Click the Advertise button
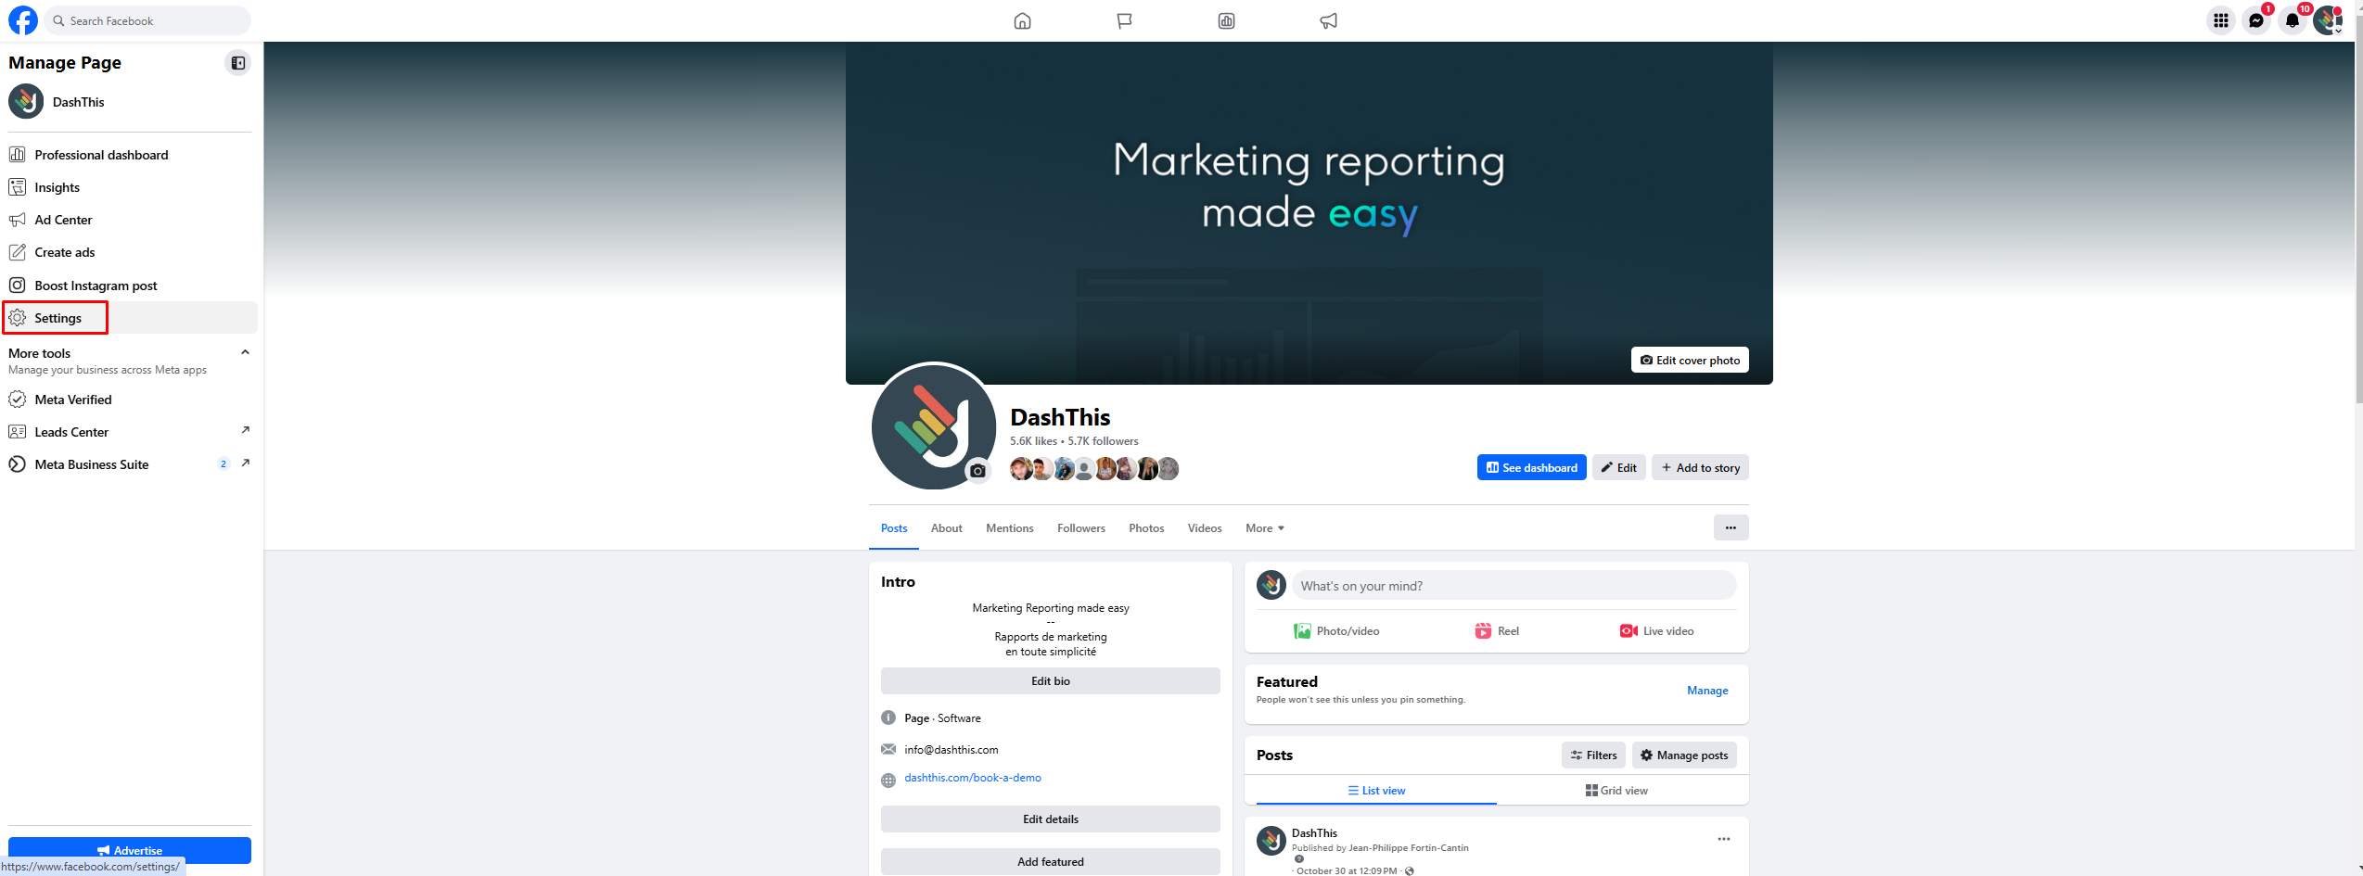 pos(130,850)
